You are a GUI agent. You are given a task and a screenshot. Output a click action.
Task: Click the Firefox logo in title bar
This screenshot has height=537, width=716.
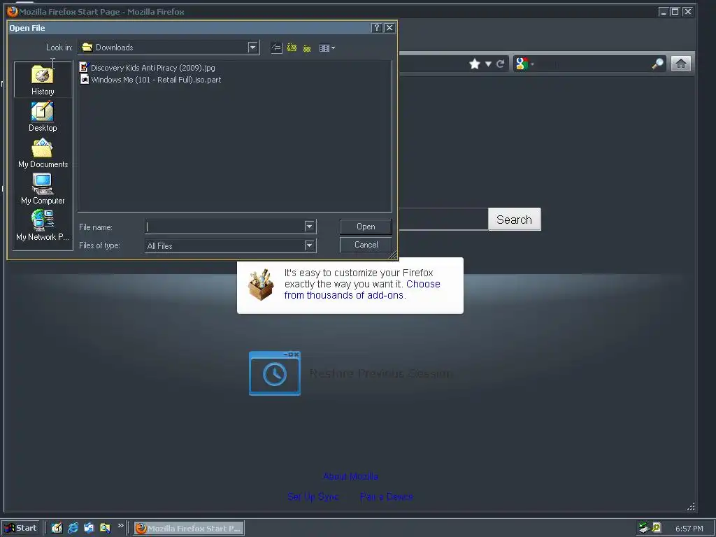pos(13,11)
